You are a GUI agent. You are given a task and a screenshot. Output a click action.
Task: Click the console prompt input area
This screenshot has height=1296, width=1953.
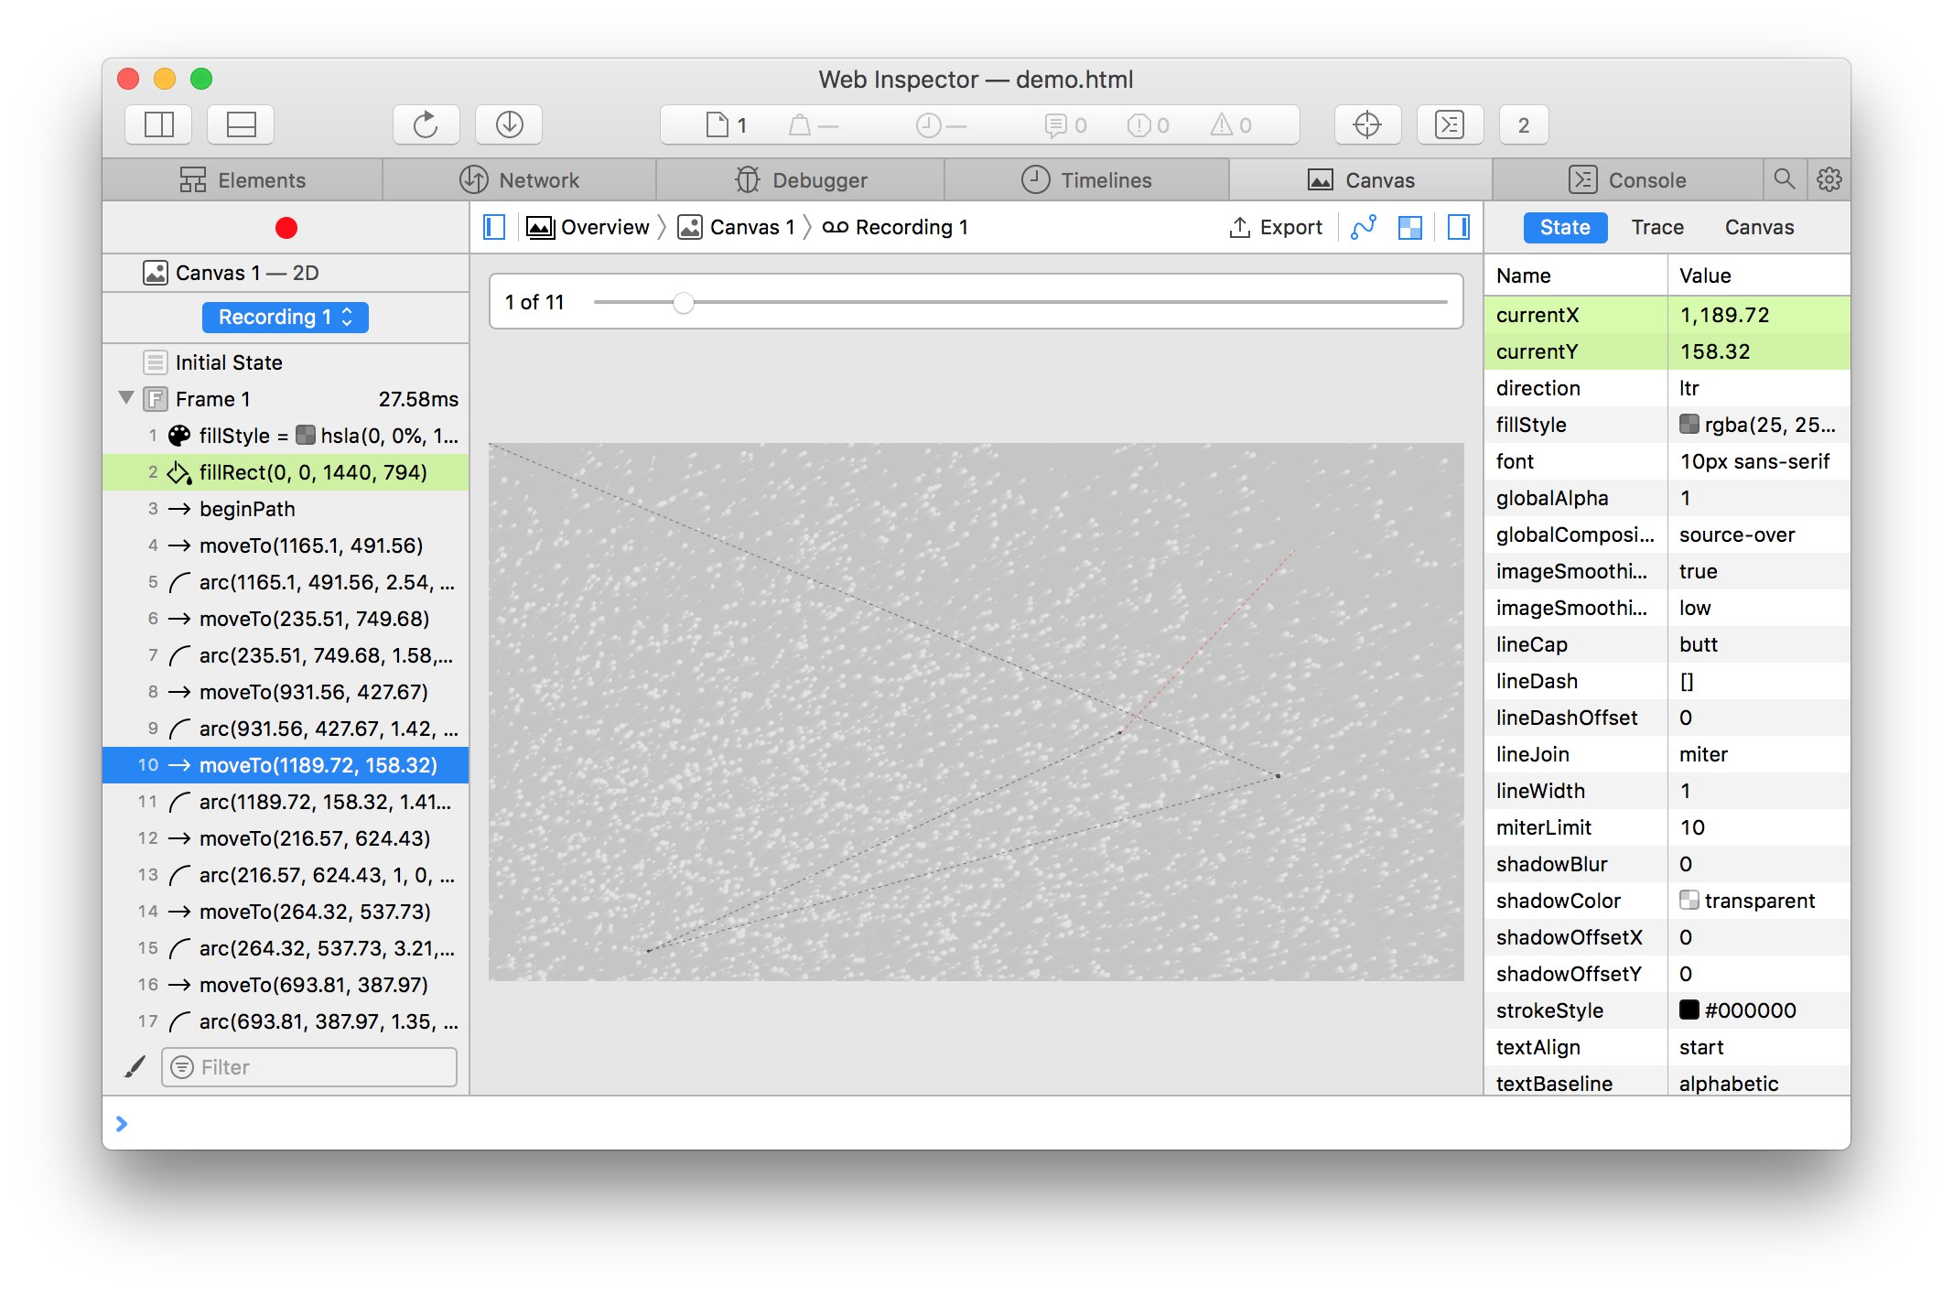(x=976, y=1123)
